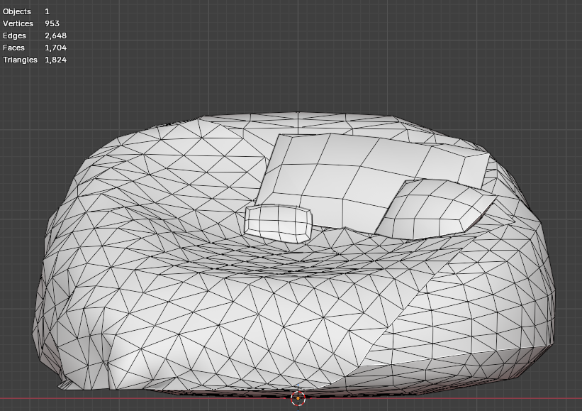The image size is (582, 411).
Task: Click the object count value 1
Action: (47, 11)
